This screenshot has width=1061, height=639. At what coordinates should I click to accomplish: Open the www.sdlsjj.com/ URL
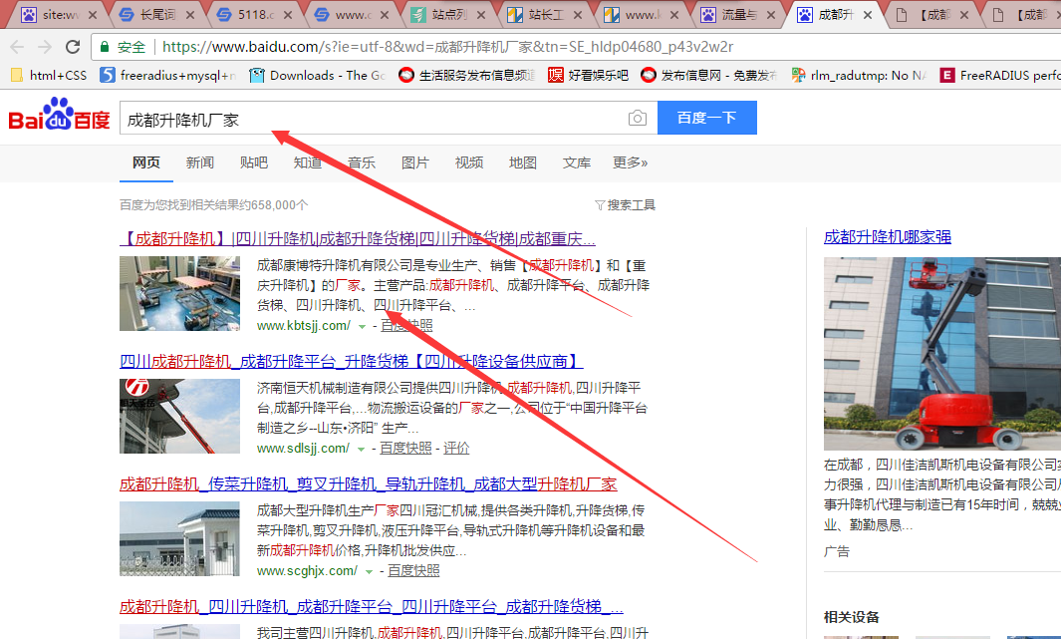pos(303,449)
